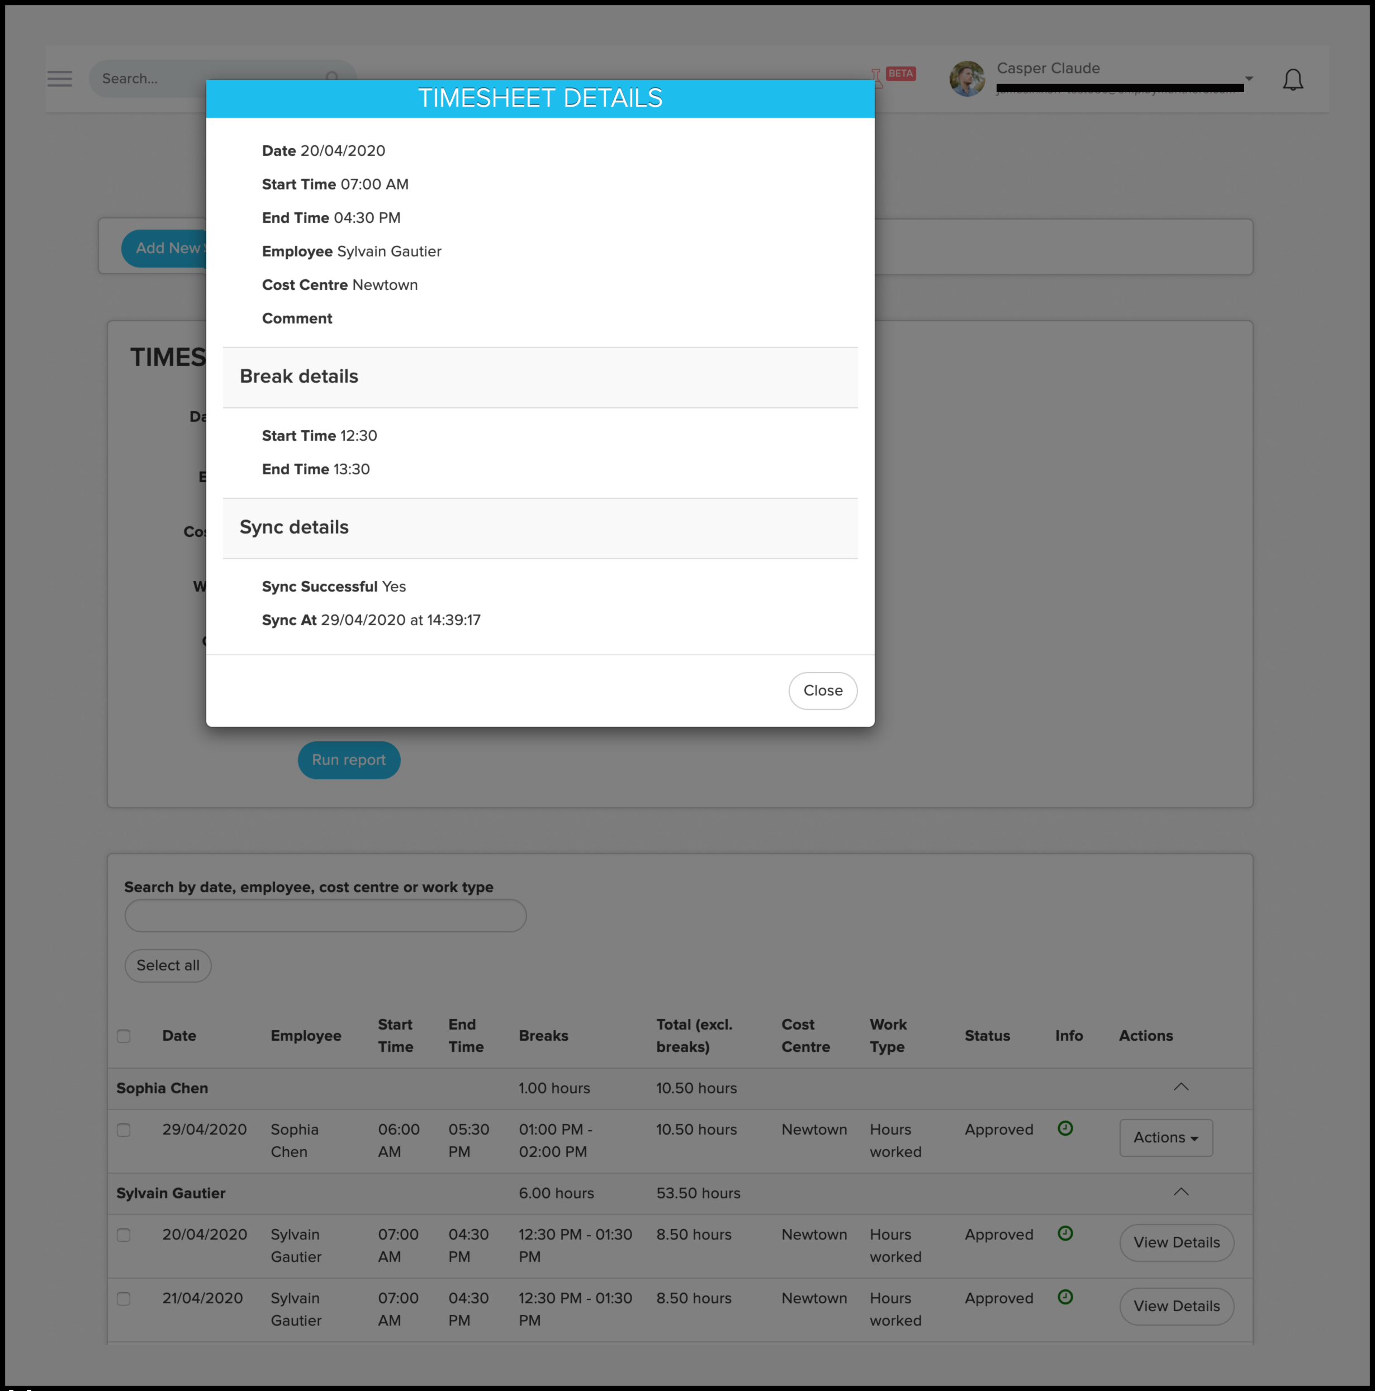Click the timesheet search filter field
This screenshot has height=1391, width=1375.
[x=325, y=916]
